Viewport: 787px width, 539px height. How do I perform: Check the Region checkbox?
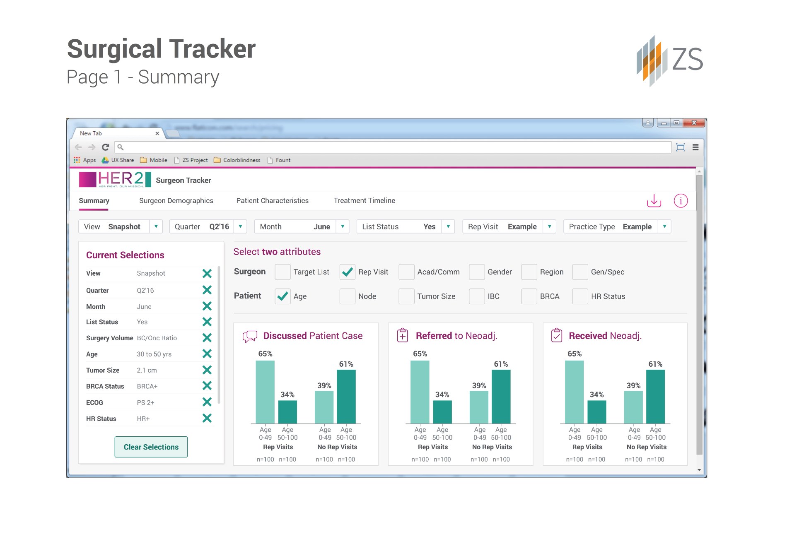[x=529, y=272]
